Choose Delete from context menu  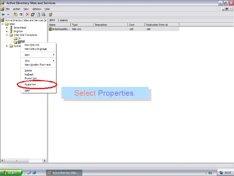[x=38, y=70]
